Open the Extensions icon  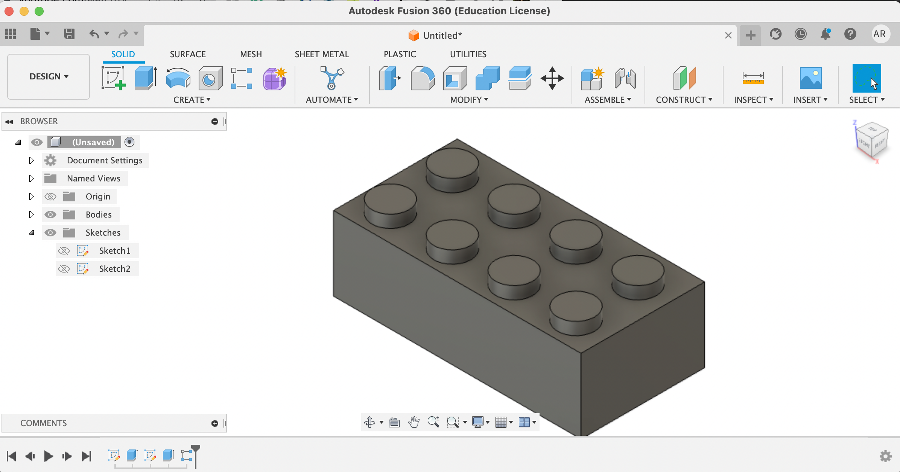click(775, 34)
